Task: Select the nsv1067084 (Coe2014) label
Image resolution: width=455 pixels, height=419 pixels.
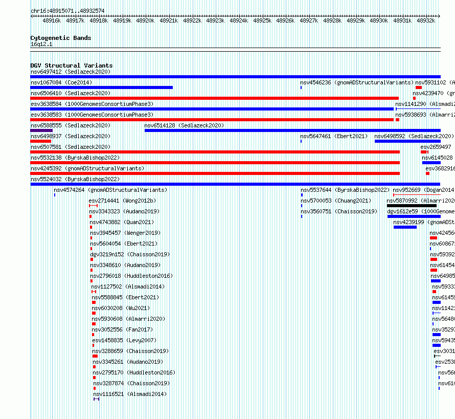Action: click(61, 82)
